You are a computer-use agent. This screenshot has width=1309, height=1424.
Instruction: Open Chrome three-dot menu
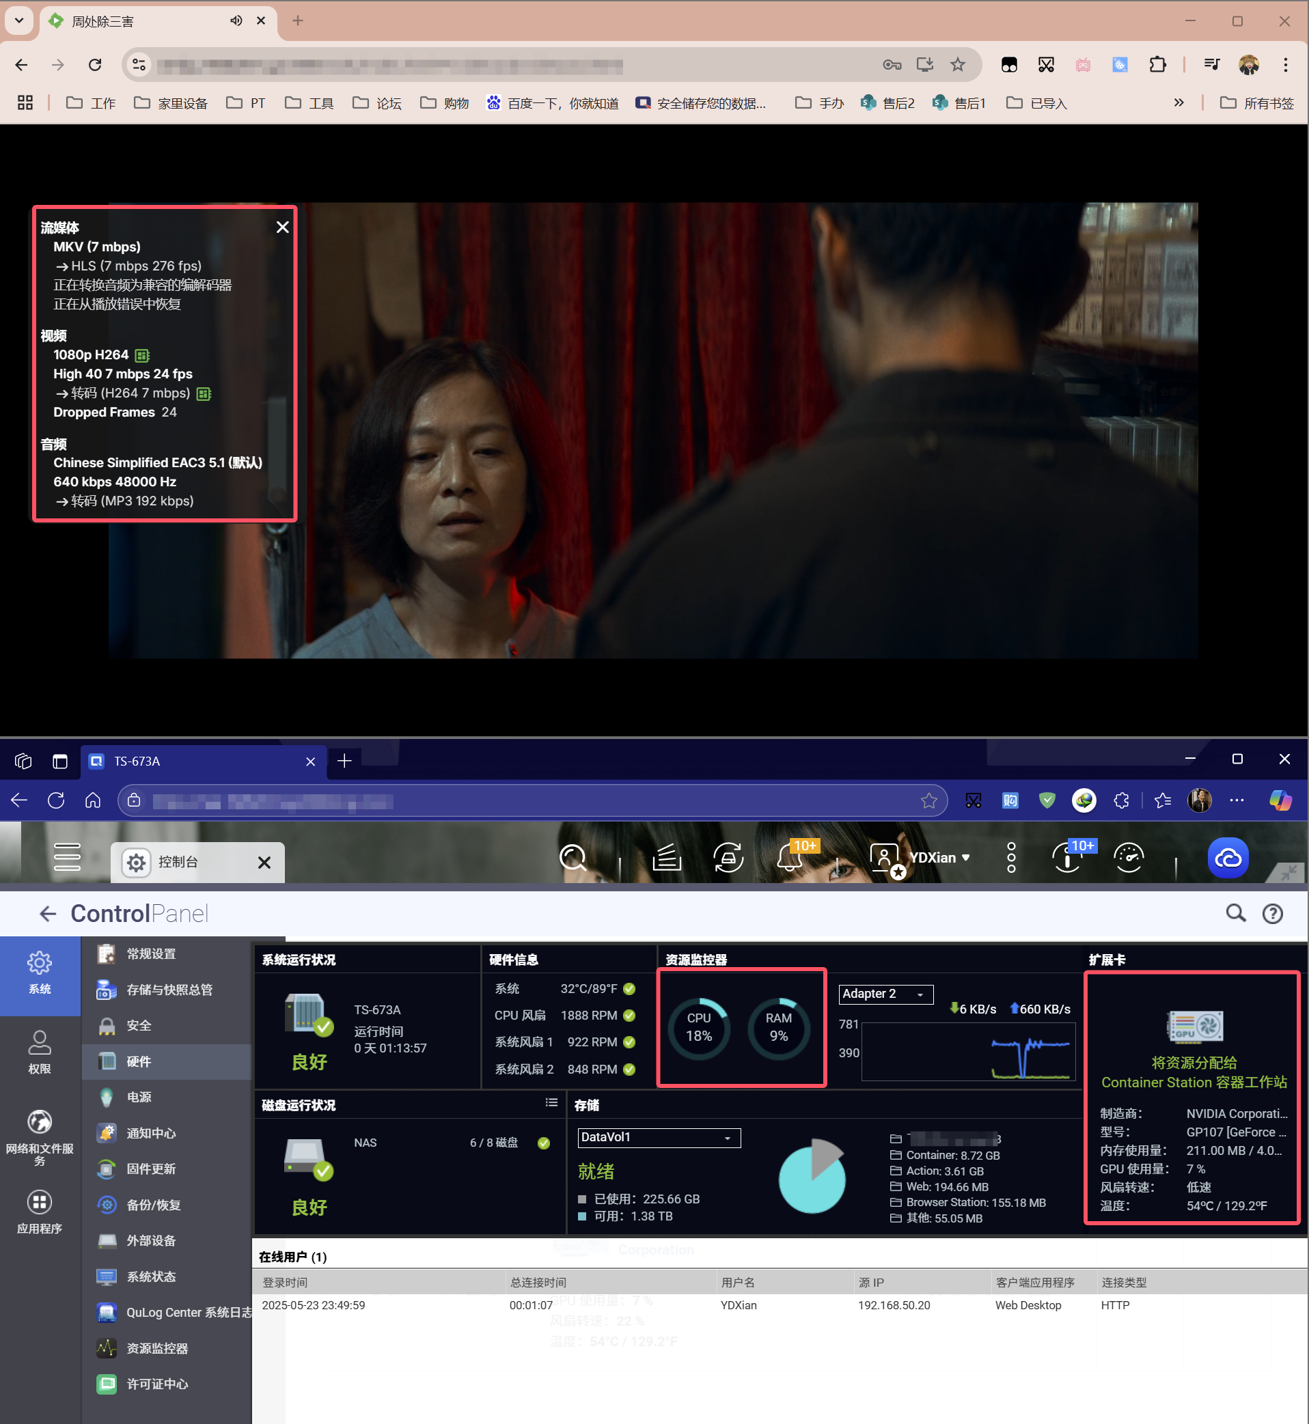click(1286, 65)
